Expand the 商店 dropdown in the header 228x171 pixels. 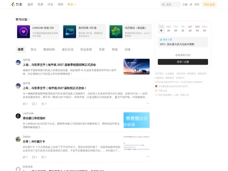72,4
